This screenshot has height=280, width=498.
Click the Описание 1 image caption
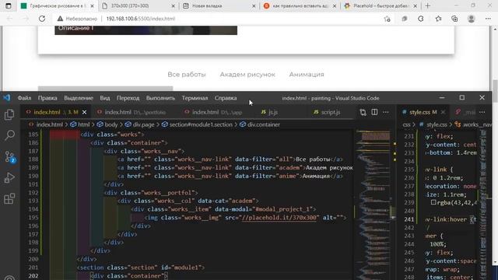pyautogui.click(x=76, y=28)
